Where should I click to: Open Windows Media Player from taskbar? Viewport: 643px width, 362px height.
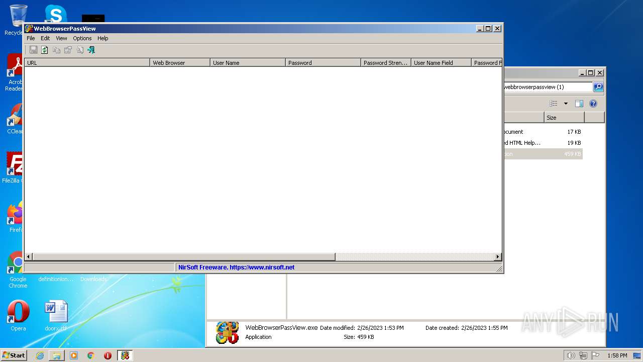click(74, 355)
